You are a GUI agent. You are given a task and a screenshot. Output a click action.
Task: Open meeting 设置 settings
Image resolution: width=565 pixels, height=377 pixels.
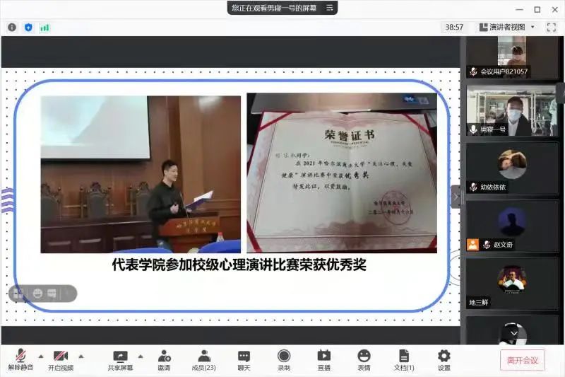pyautogui.click(x=444, y=360)
